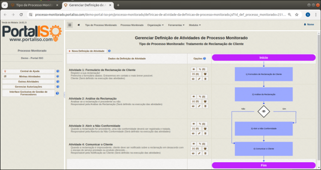Open the browser tab list dropdown

pyautogui.click(x=5, y=5)
